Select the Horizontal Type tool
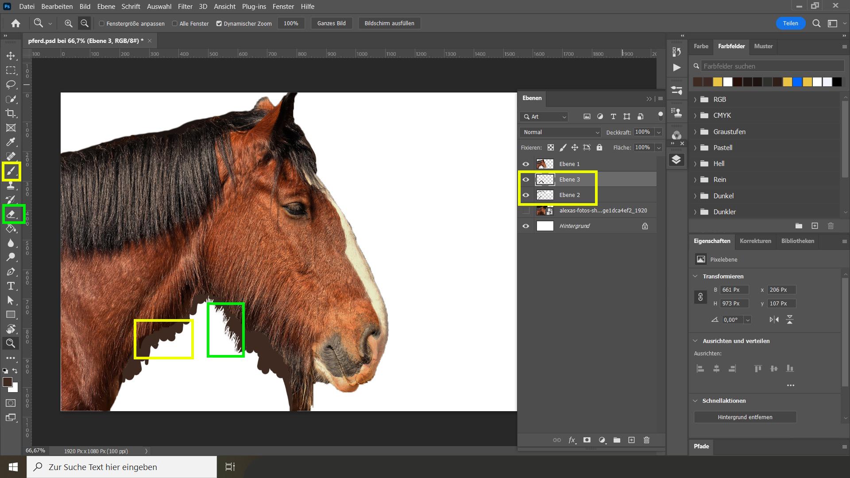Viewport: 850px width, 478px height. (x=11, y=286)
